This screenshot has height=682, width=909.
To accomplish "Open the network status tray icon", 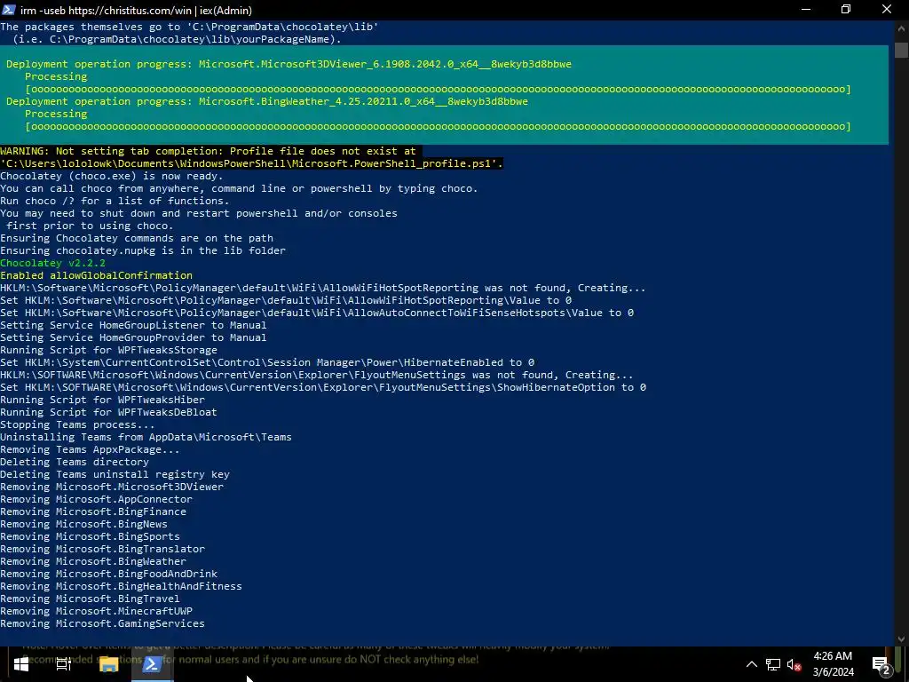I will pos(773,664).
